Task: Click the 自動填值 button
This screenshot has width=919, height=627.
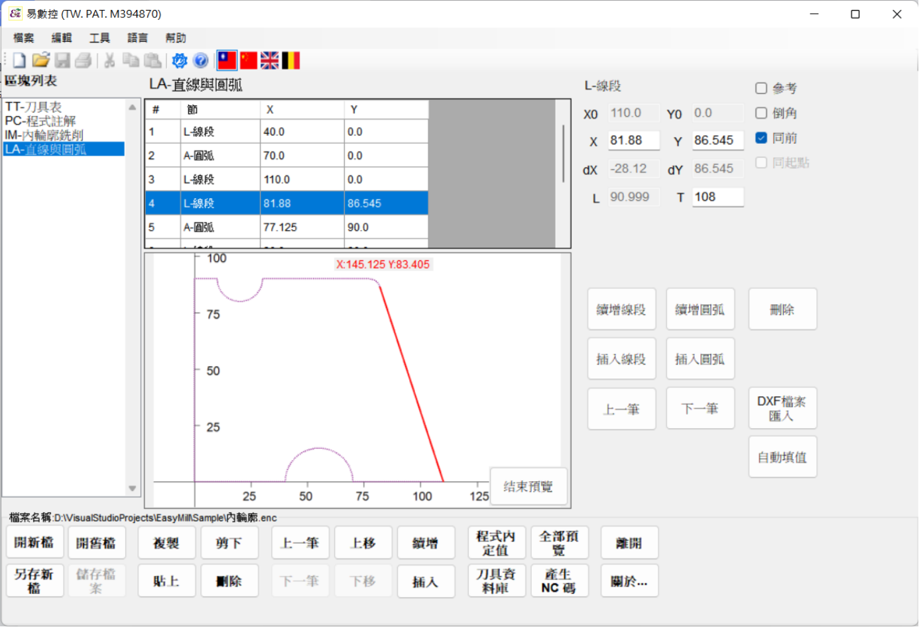Action: tap(782, 457)
